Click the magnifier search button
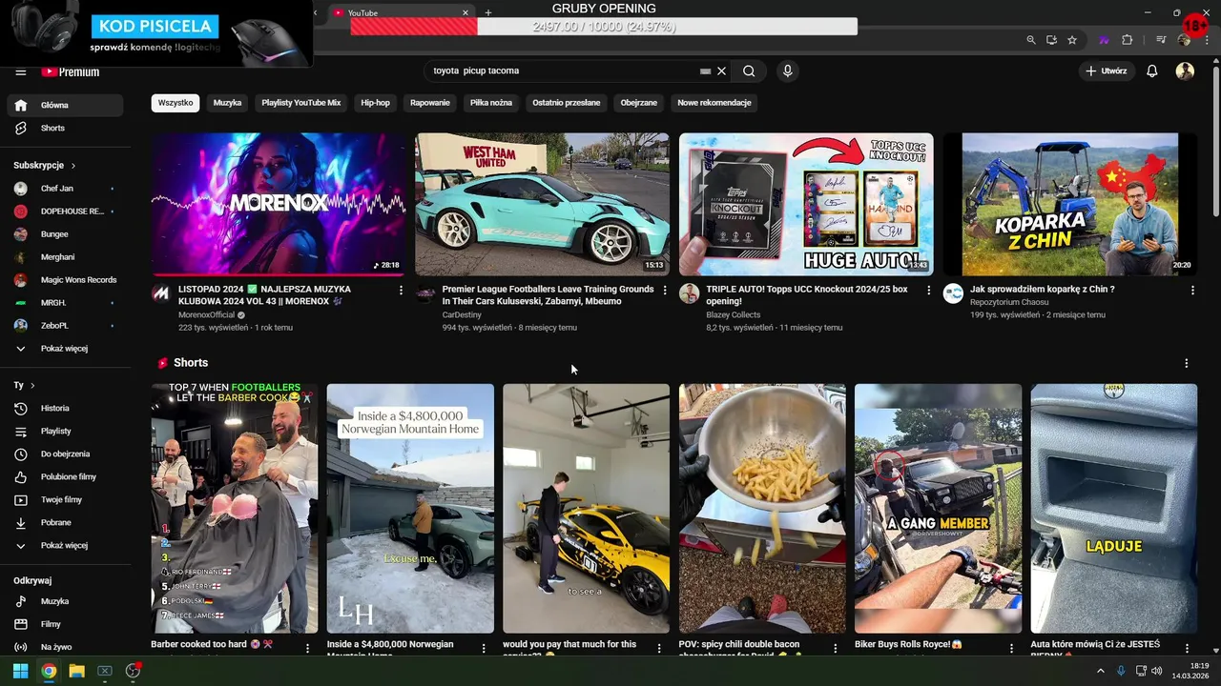Screen dimensions: 1221x686 coord(749,71)
